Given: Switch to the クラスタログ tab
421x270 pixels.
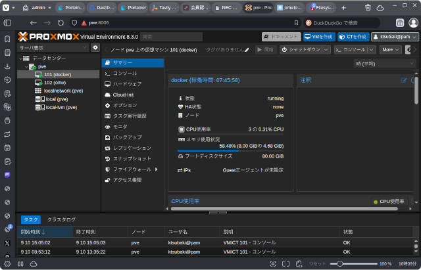Looking at the screenshot, I should click(61, 219).
